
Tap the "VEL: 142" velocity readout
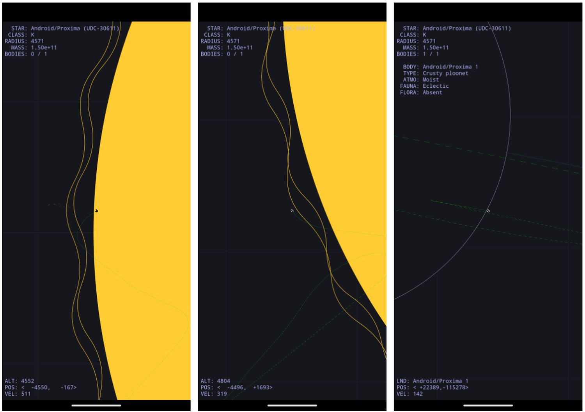(409, 394)
